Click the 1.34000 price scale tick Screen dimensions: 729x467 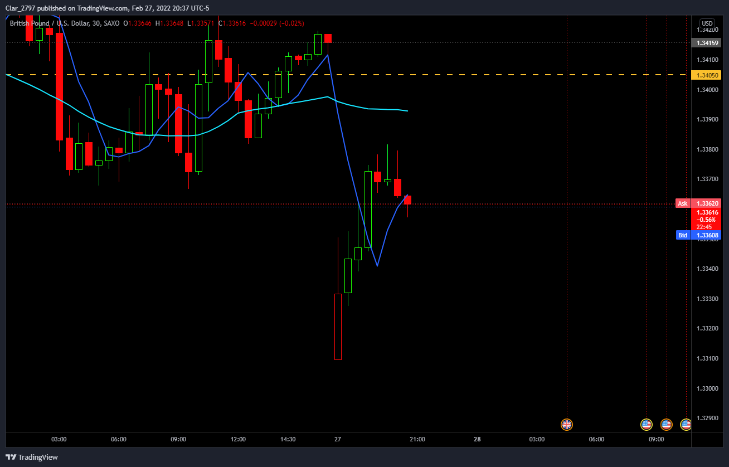pyautogui.click(x=707, y=90)
